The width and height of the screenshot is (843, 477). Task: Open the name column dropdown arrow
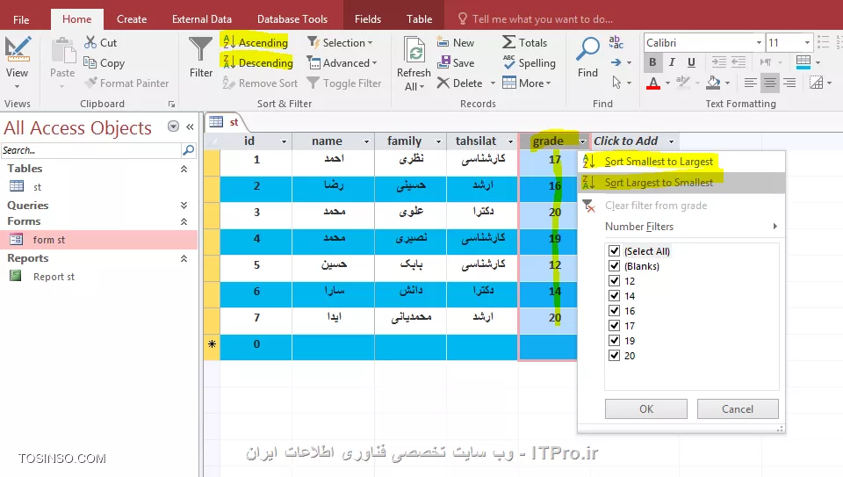[x=367, y=141]
